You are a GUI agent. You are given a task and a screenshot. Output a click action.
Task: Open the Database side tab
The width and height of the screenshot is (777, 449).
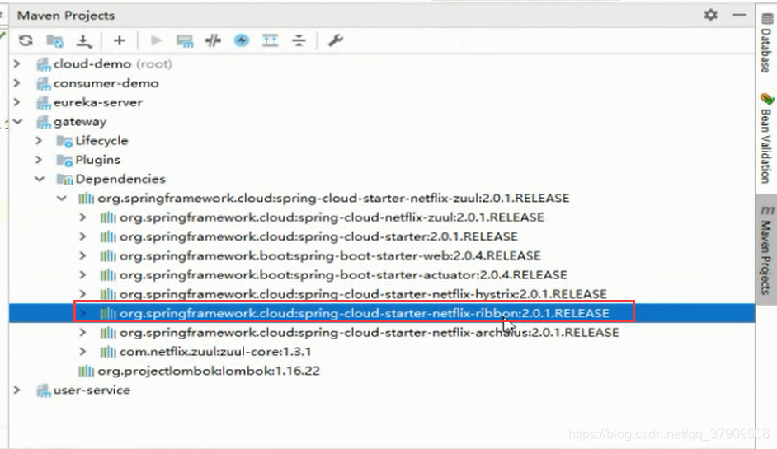766,44
